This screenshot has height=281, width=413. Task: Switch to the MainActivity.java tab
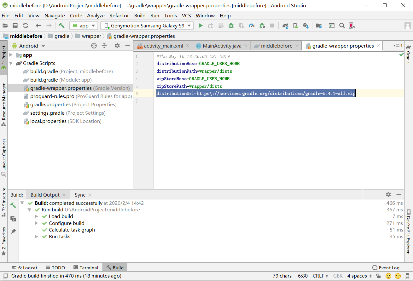click(x=222, y=46)
